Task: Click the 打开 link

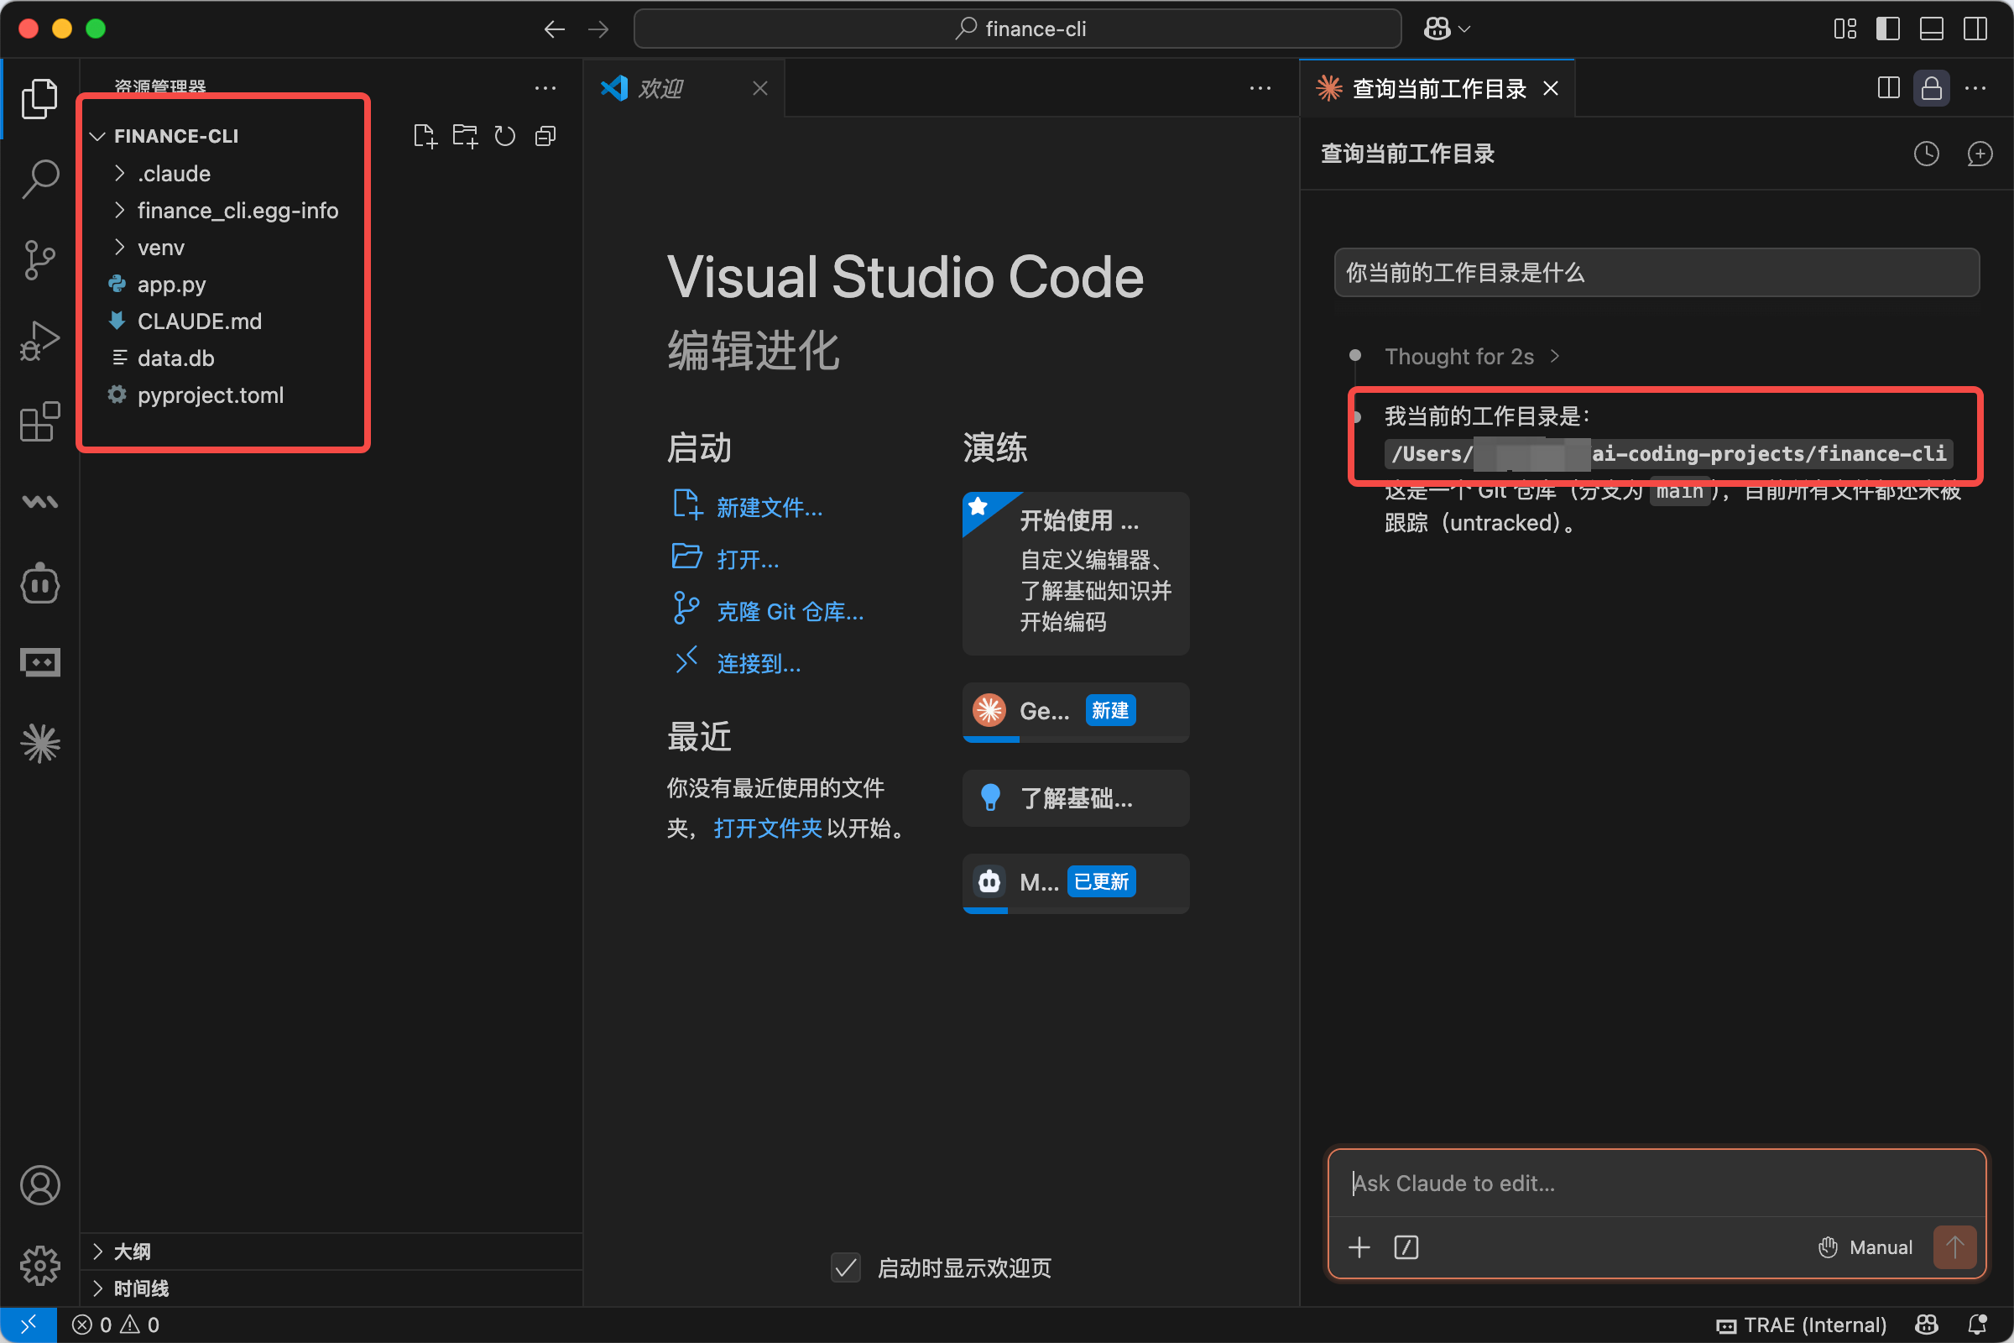Action: (748, 559)
